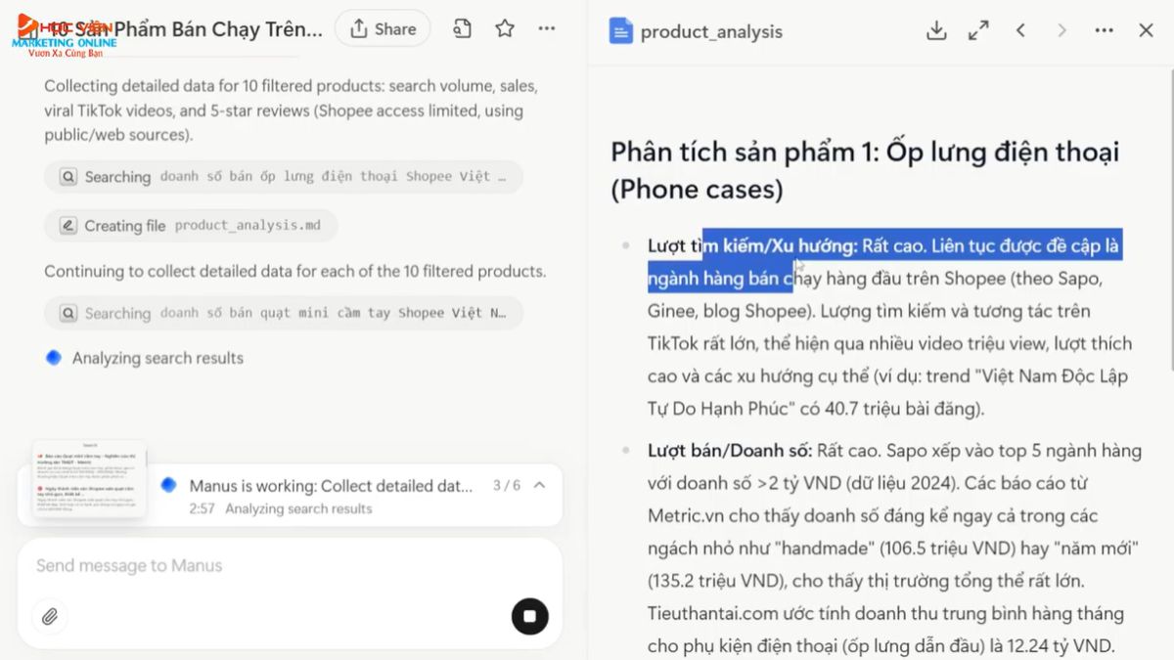The width and height of the screenshot is (1174, 660).
Task: Open the browser preview thumbnail above the message box
Action: (x=89, y=479)
